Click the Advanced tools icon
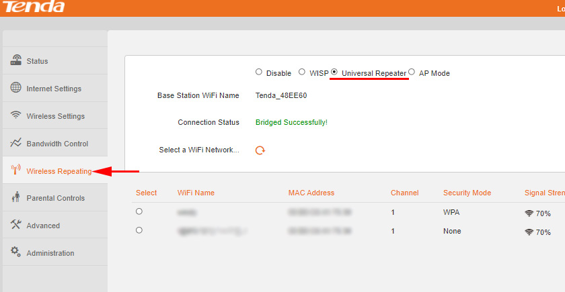565x292 pixels. pyautogui.click(x=16, y=225)
